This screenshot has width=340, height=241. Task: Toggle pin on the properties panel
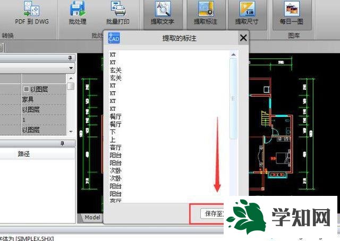70,58
